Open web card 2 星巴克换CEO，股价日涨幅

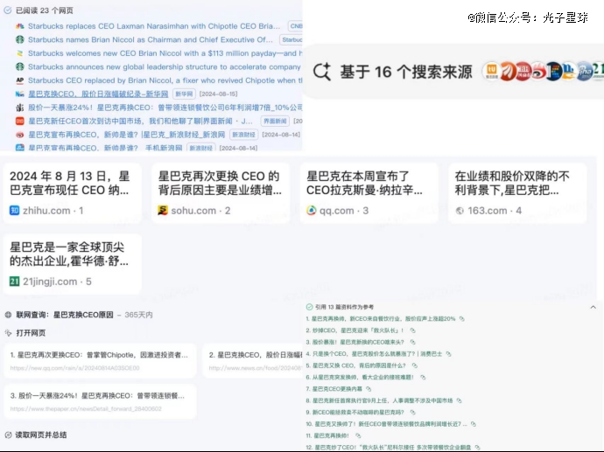(253, 361)
